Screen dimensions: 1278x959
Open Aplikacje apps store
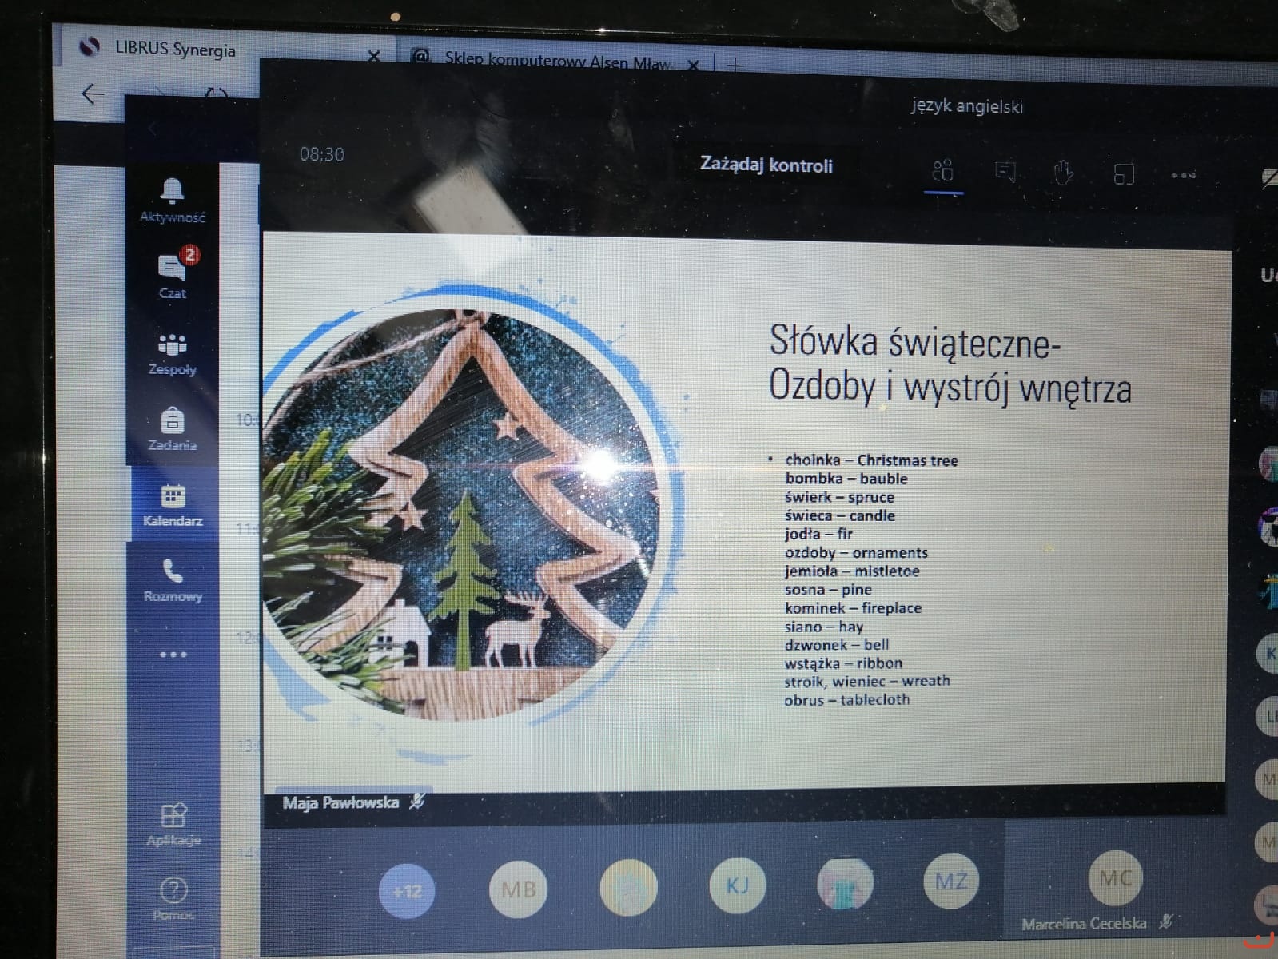pyautogui.click(x=173, y=823)
